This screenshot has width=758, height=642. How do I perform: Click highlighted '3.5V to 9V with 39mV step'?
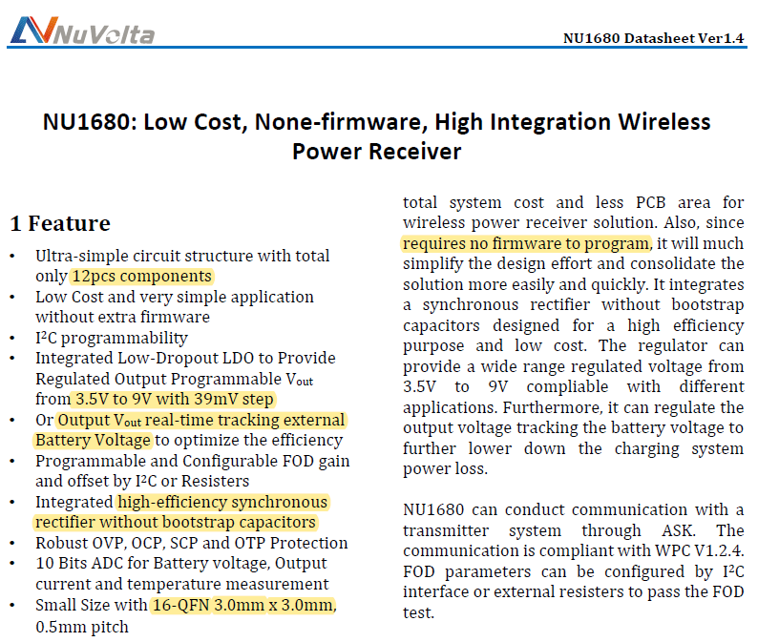[x=174, y=399]
